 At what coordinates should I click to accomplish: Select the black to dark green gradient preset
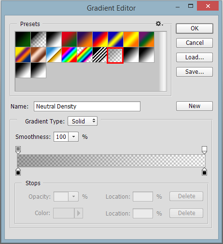(x=23, y=40)
